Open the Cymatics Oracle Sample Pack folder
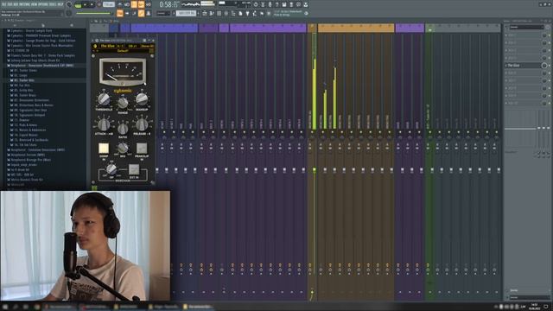The height and width of the screenshot is (311, 553). [x=31, y=31]
